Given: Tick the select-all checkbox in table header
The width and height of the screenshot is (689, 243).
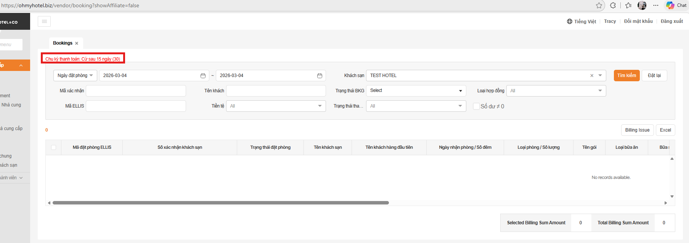Looking at the screenshot, I should coord(53,148).
